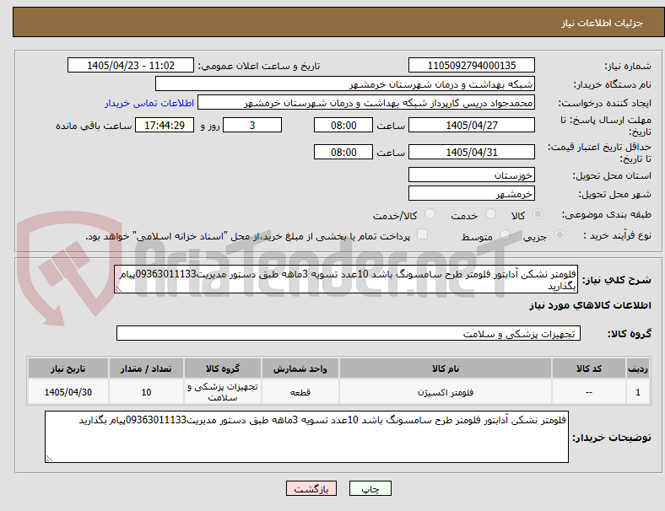The width and height of the screenshot is (665, 511).
Task: Click the شماره نیاز number field
Action: click(471, 65)
